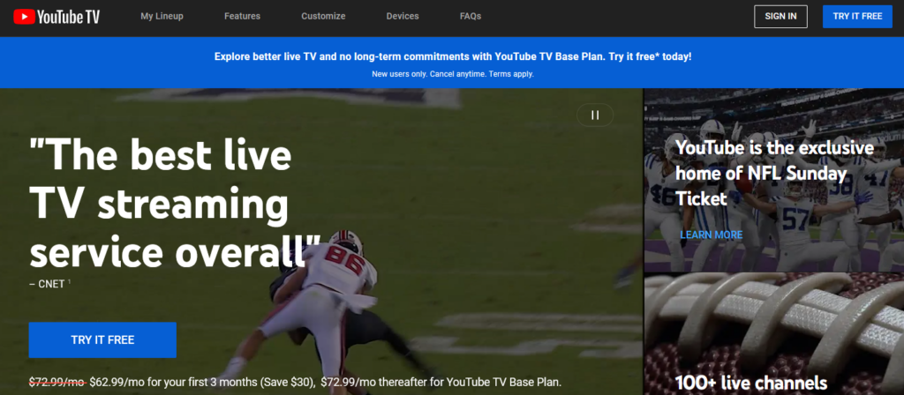Open the Customize menu item
This screenshot has width=904, height=395.
tap(323, 16)
